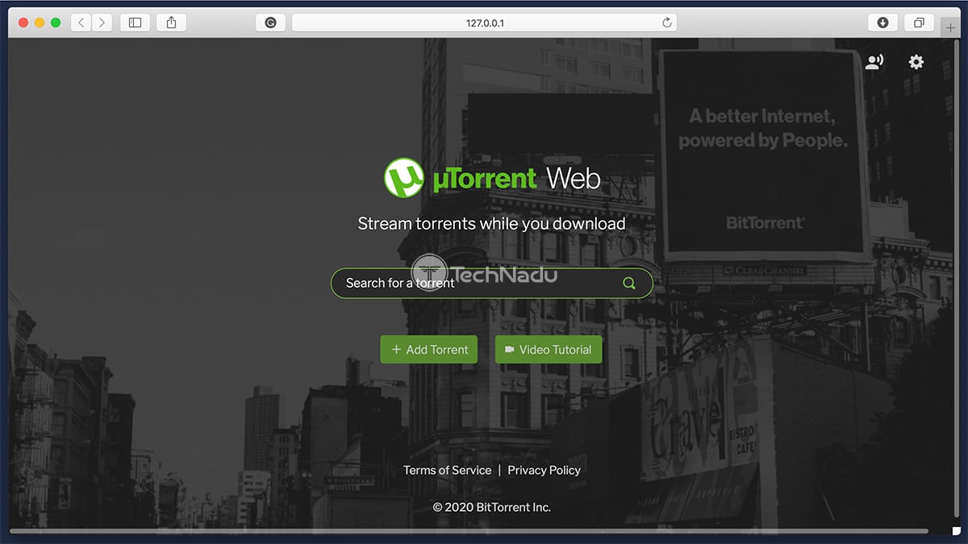This screenshot has width=968, height=544.
Task: Click the 127.0.0.1 address bar
Action: click(484, 23)
